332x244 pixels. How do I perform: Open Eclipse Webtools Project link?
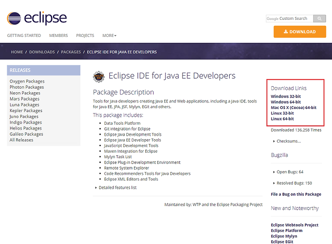pyautogui.click(x=295, y=225)
